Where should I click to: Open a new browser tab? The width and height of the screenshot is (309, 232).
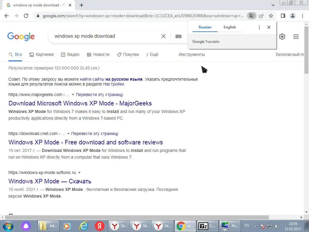[81, 5]
